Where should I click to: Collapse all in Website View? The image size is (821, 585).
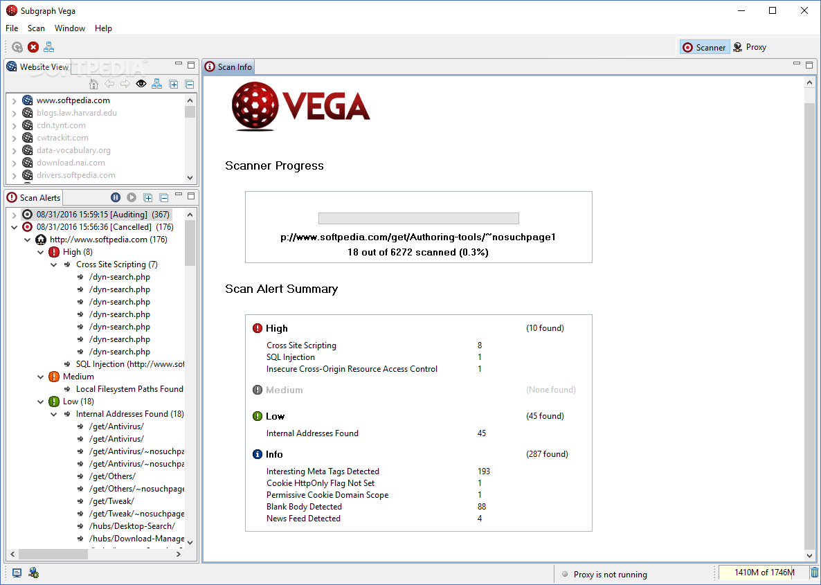[x=190, y=84]
